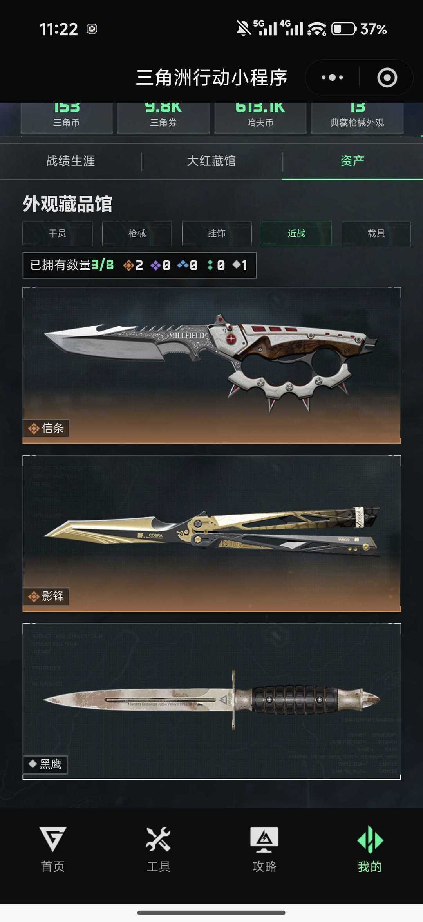Filter collection by 载具

coord(376,234)
